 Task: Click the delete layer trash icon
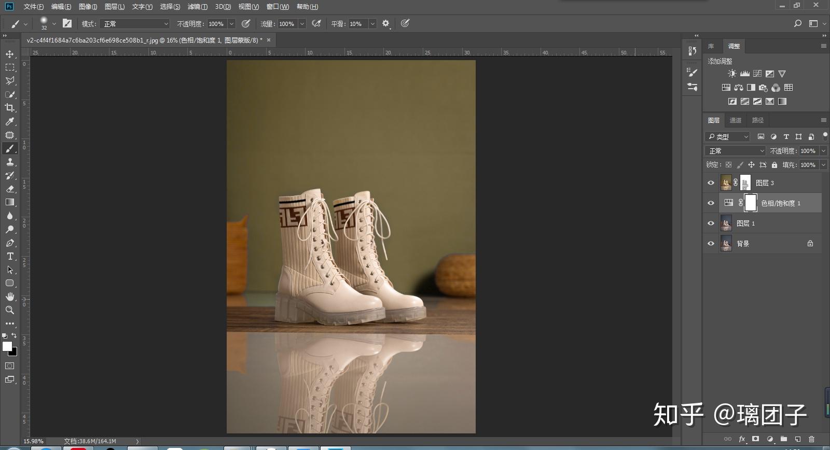pyautogui.click(x=812, y=439)
